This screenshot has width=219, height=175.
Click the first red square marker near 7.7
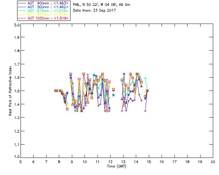[55, 91]
